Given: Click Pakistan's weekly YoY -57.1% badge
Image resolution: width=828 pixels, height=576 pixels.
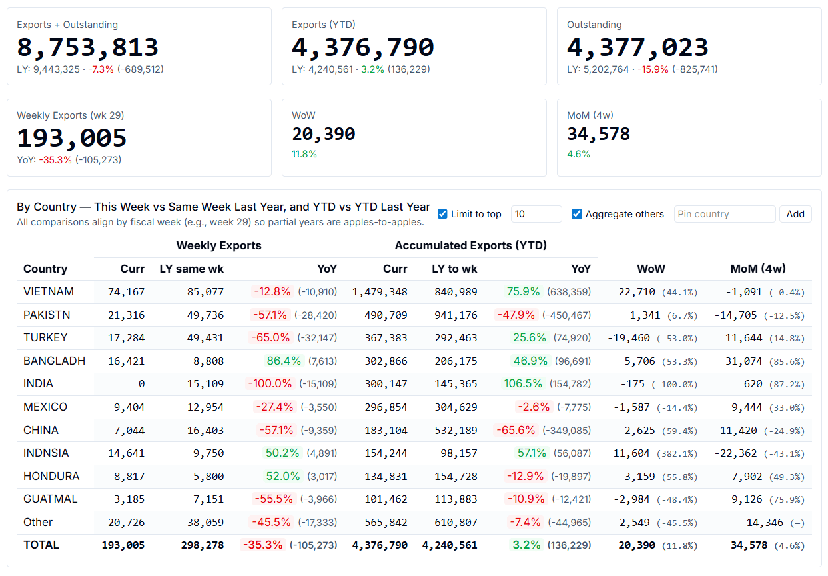Looking at the screenshot, I should click(x=272, y=315).
